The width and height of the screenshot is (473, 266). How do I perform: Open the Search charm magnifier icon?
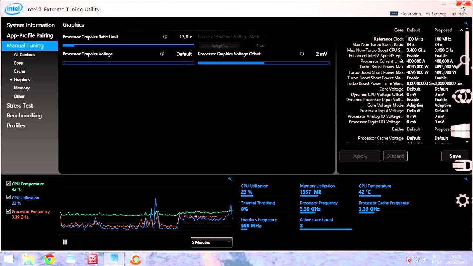coord(463,61)
